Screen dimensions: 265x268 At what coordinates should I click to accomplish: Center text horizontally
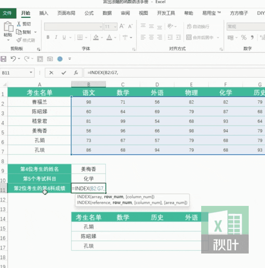[x=151, y=37]
